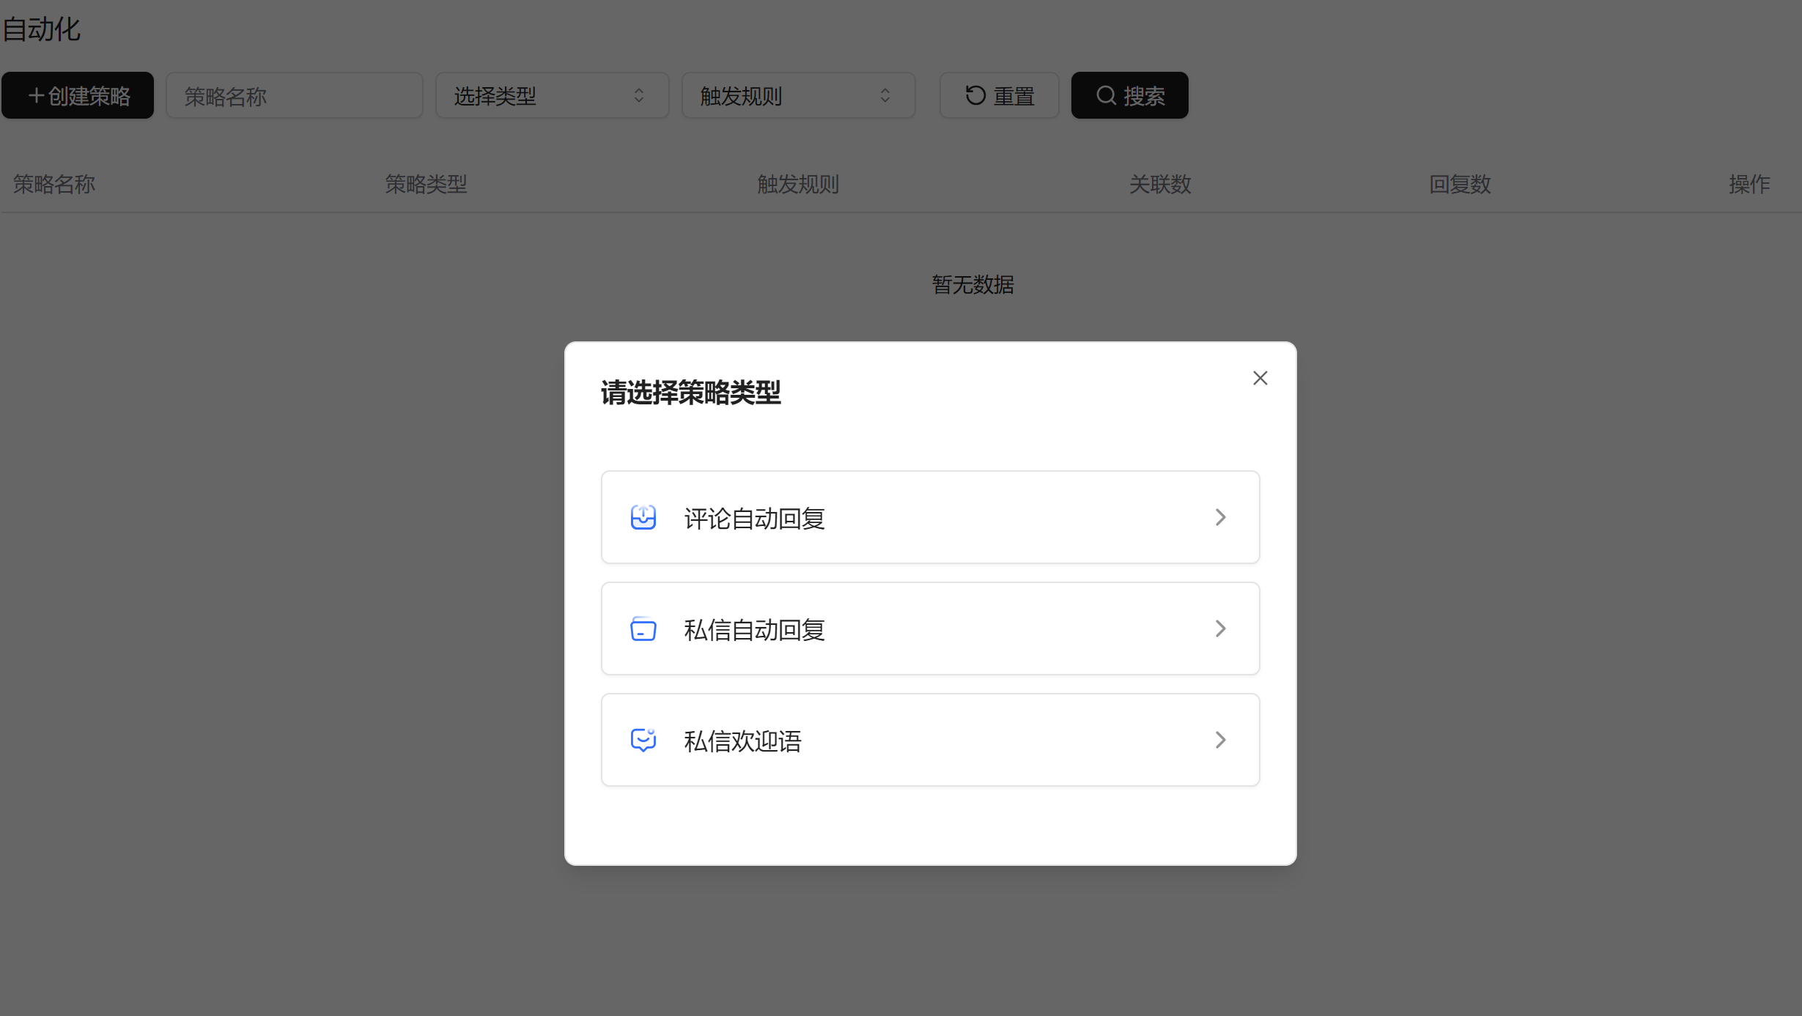Click the 策略类型 column header
1802x1016 pixels.
[427, 184]
